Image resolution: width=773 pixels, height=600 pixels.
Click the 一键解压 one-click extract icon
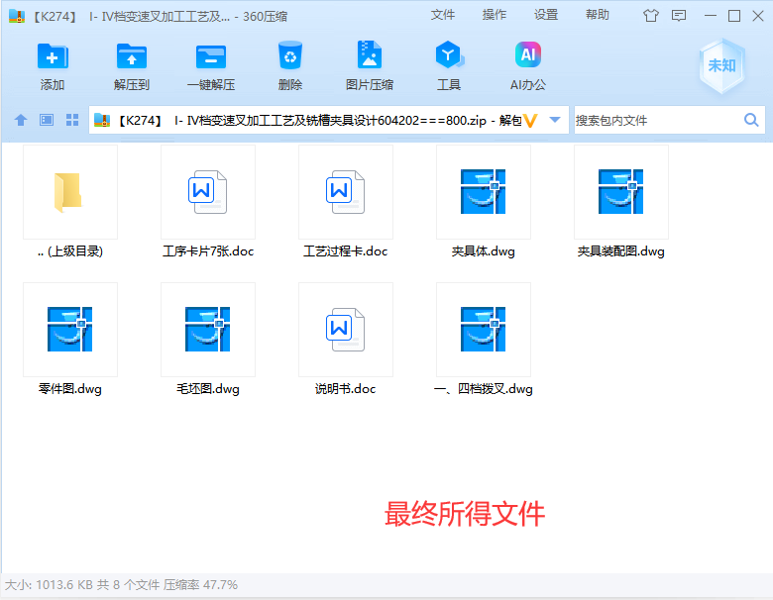tap(211, 56)
